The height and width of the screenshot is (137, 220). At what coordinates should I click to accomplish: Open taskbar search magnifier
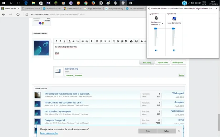coord(11,3)
